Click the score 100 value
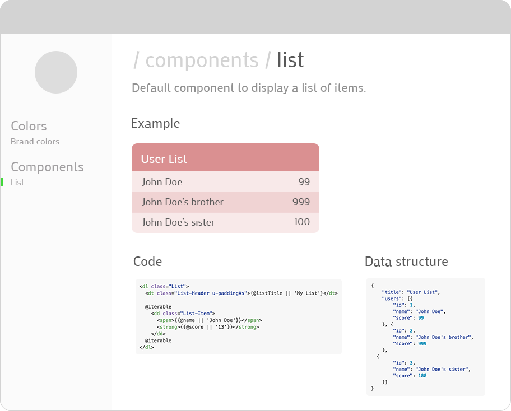This screenshot has width=511, height=411. (301, 222)
